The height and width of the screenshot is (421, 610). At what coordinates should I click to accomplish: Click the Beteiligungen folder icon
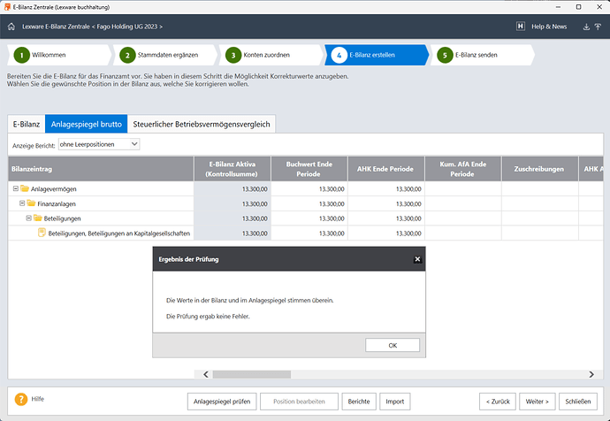[38, 218]
